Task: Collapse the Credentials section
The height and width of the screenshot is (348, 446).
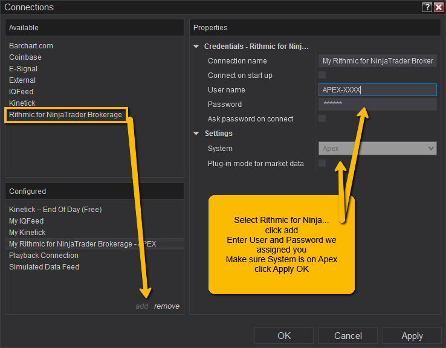Action: point(196,47)
